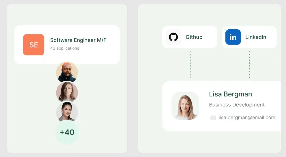Click the GitHub octocat logo icon
Viewport: 286px width, 157px height.
tap(173, 37)
